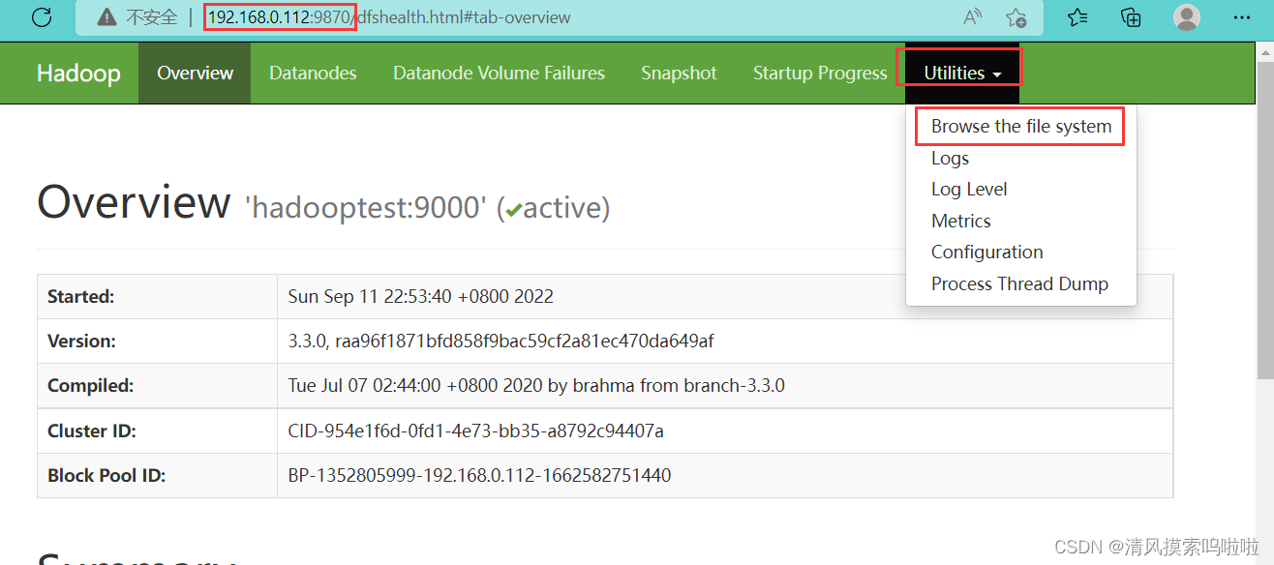Image resolution: width=1274 pixels, height=565 pixels.
Task: Click the not-secure warning triangle icon
Action: [x=106, y=17]
